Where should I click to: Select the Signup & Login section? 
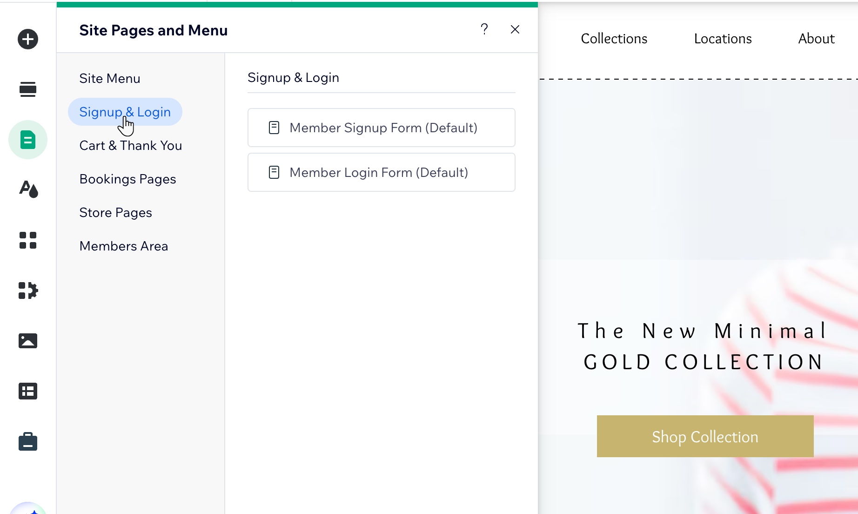[x=125, y=112]
